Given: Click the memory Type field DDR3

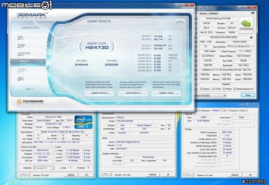Looking at the screenshot, I should coord(203,117).
